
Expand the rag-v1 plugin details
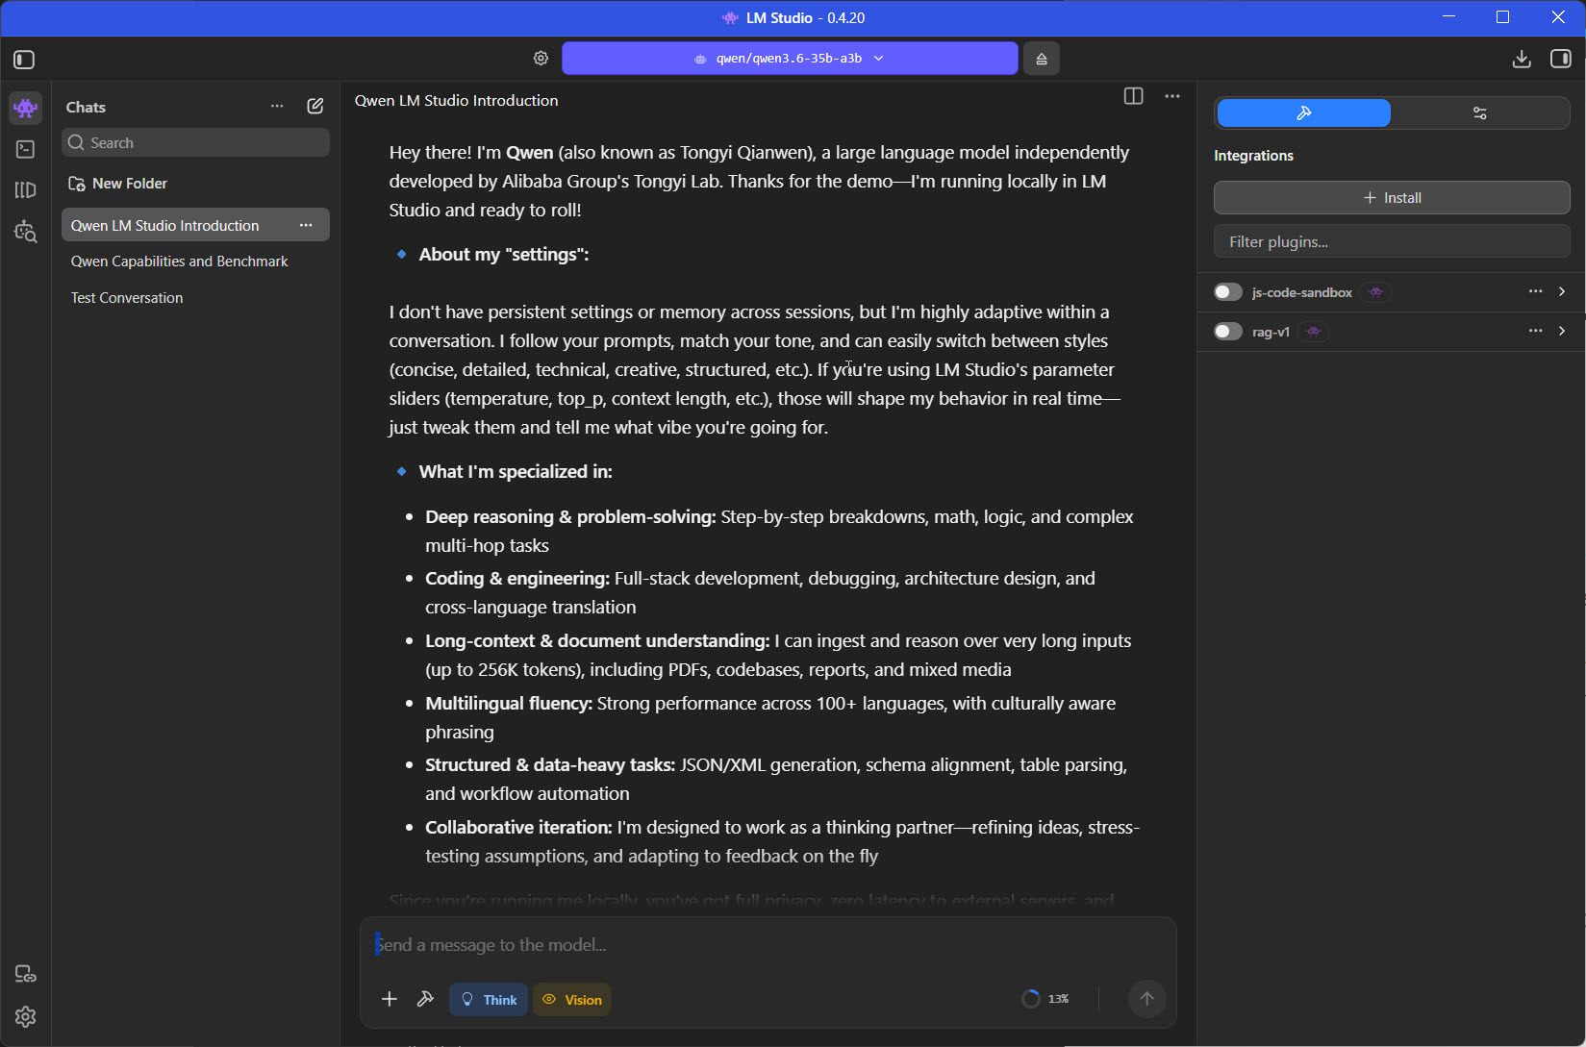coord(1562,331)
